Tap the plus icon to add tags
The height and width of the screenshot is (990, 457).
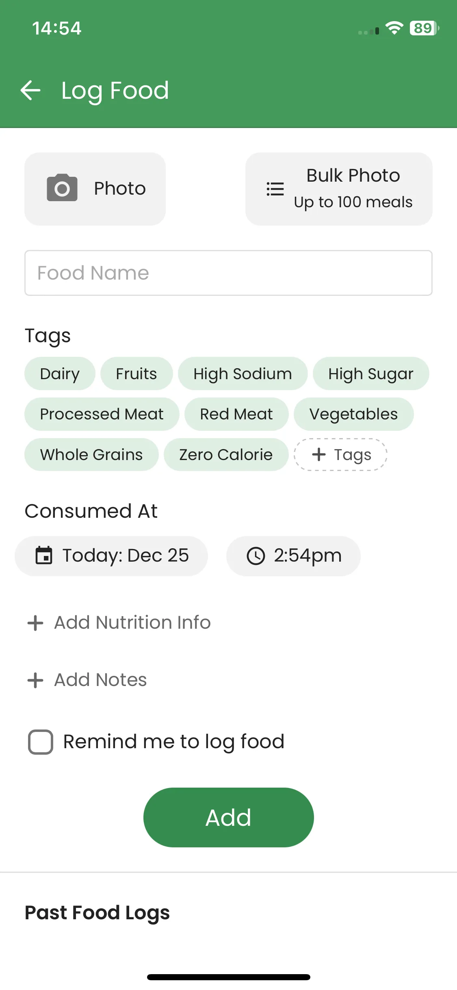point(319,454)
